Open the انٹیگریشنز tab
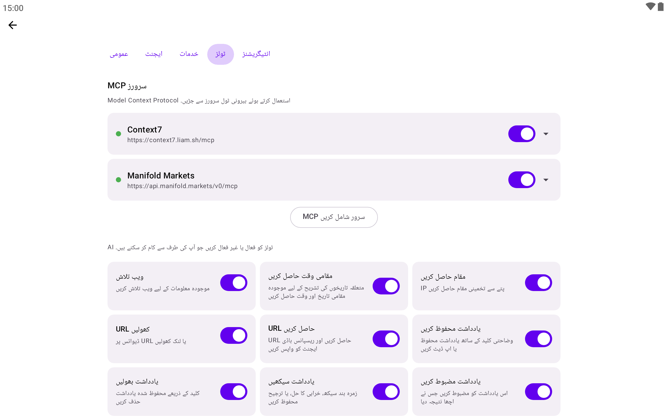Screen dimensions: 668x418 [x=256, y=54]
